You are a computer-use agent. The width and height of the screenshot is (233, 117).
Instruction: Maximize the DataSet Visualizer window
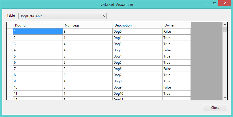(214, 3)
